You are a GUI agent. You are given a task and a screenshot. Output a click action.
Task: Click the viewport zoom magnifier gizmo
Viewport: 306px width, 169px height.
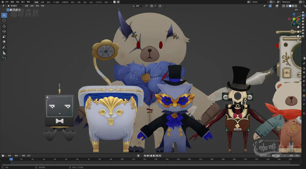pos(298,27)
